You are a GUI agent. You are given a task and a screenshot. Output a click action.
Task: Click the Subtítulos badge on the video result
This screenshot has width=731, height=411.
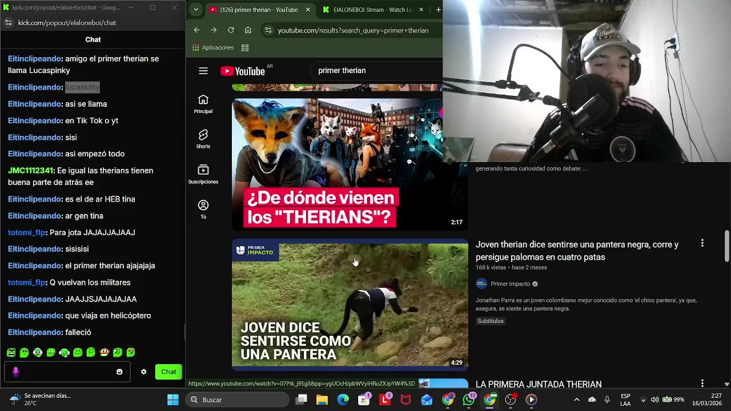coord(491,321)
